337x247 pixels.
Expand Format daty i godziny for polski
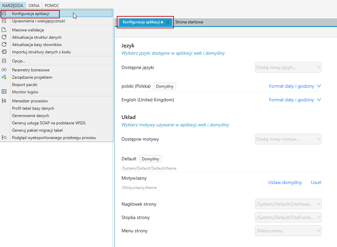tap(295, 86)
